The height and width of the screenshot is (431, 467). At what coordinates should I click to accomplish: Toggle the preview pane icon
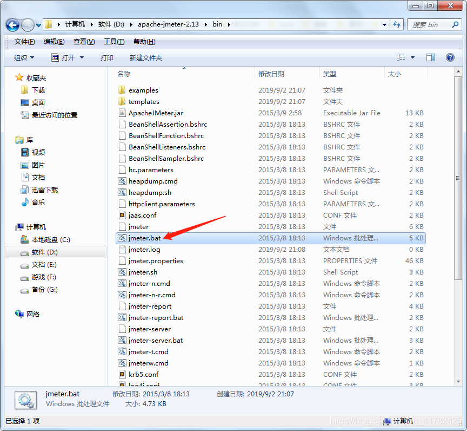coord(431,57)
